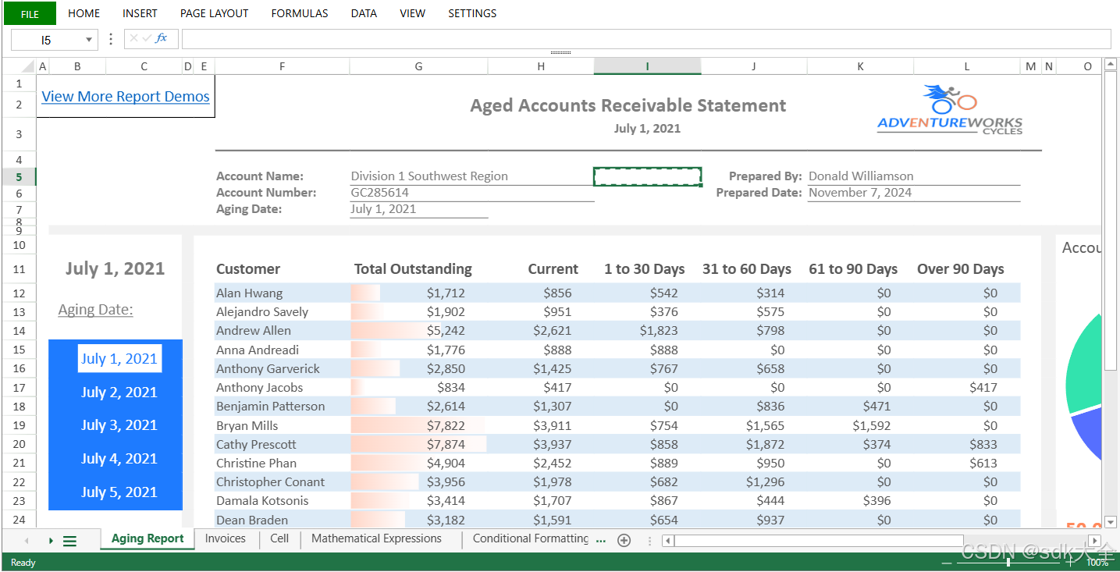Expand the name box dropdown arrow
This screenshot has width=1120, height=572.
coord(89,40)
